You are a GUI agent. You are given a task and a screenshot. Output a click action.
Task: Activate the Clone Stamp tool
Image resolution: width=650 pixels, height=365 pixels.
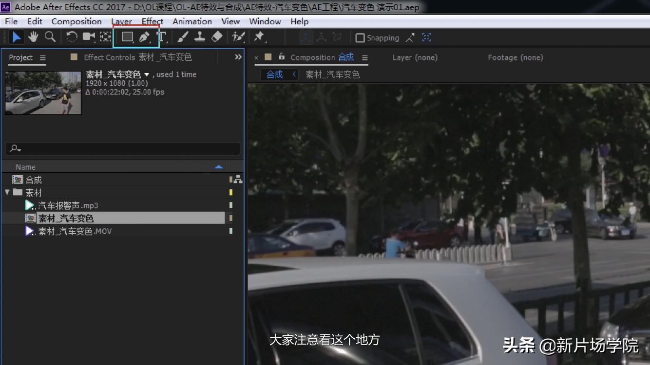[x=199, y=36]
